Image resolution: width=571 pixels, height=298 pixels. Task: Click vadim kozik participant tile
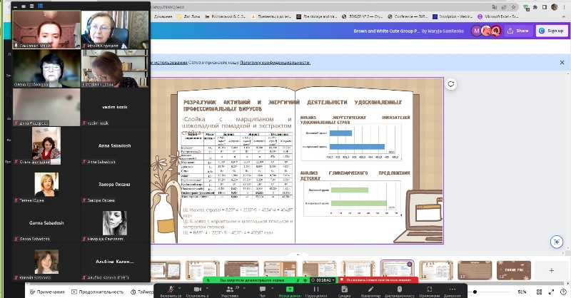(x=115, y=107)
